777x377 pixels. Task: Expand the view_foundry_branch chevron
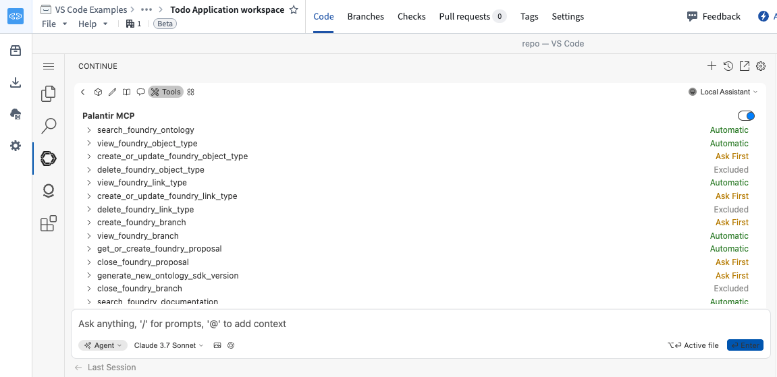click(x=89, y=235)
